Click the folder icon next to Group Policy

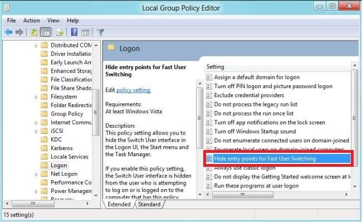coord(44,114)
